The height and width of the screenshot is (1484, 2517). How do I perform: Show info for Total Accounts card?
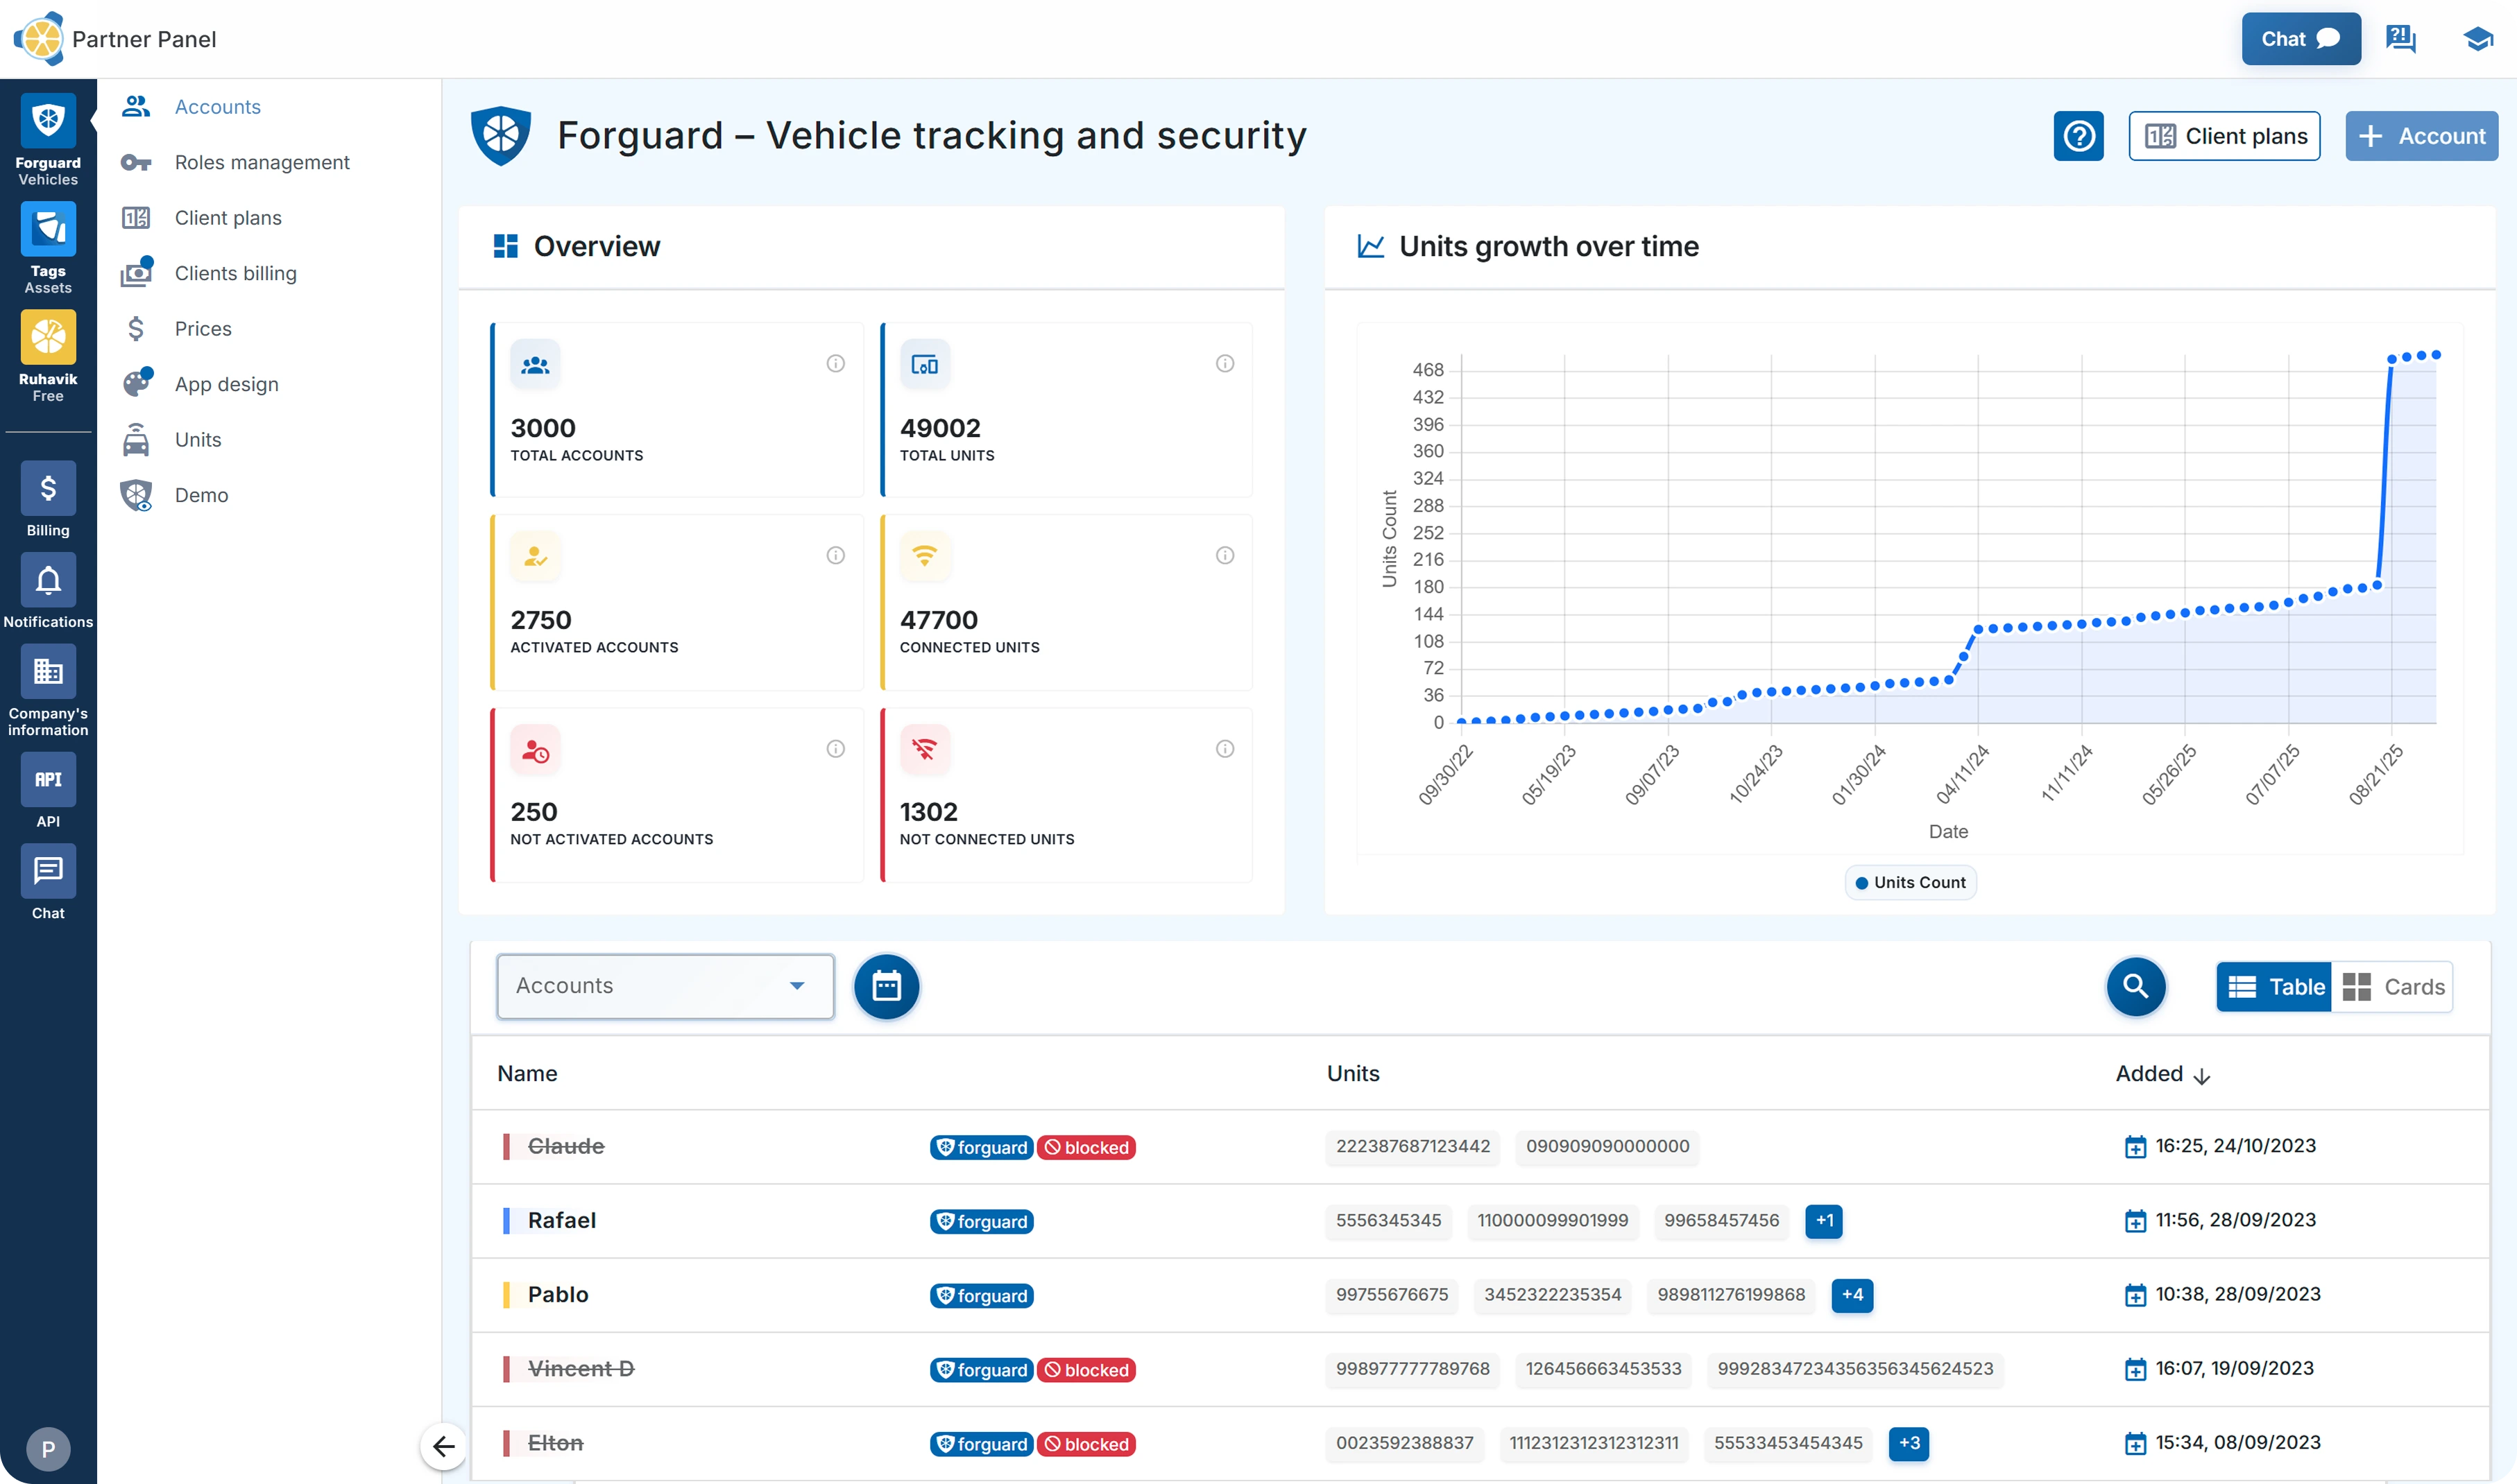click(835, 364)
